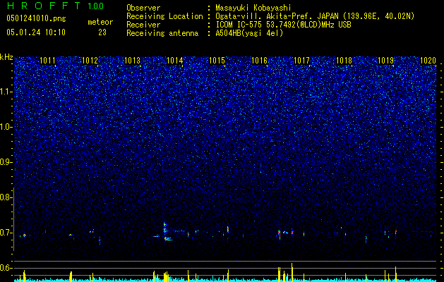The width and height of the screenshot is (444, 282).
Task: Click the date stamp 05.01.24 10:10
Action: pyautogui.click(x=36, y=32)
